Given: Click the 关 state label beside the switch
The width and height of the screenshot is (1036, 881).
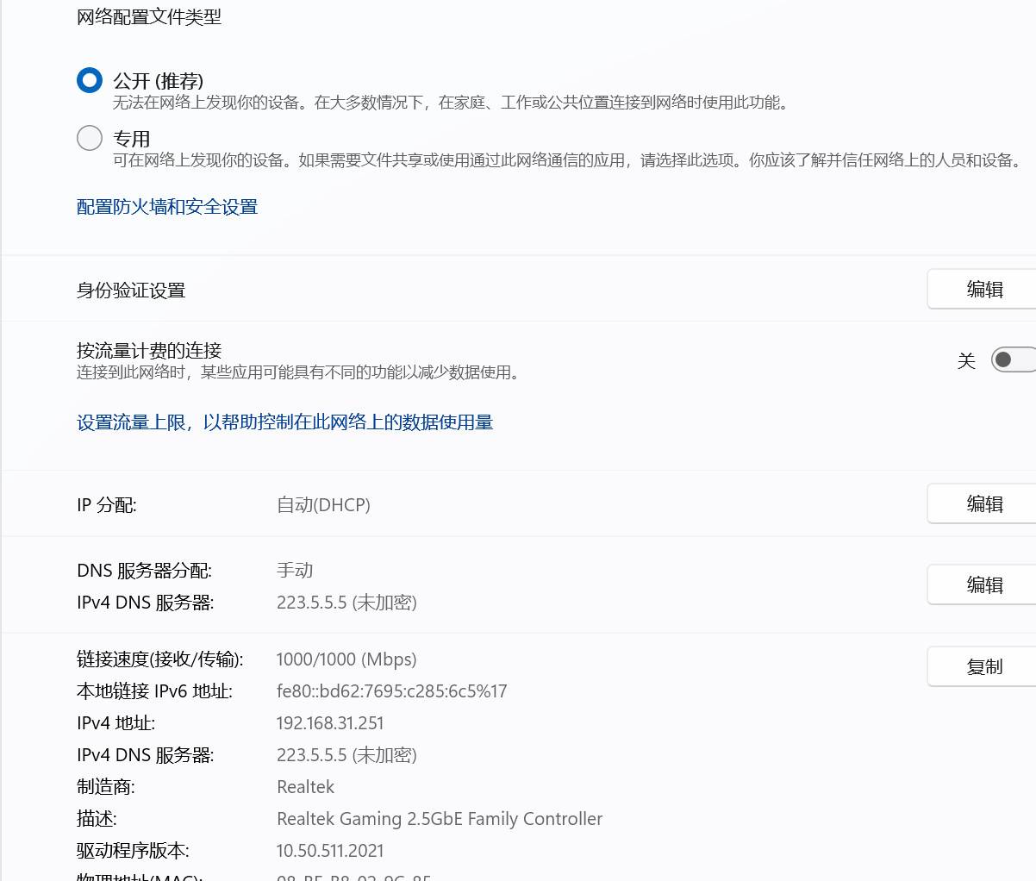Looking at the screenshot, I should [966, 360].
